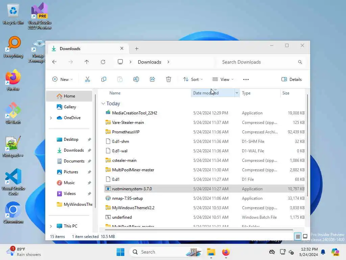346x260 pixels.
Task: Click the Cut scissors icon
Action: pos(88,79)
